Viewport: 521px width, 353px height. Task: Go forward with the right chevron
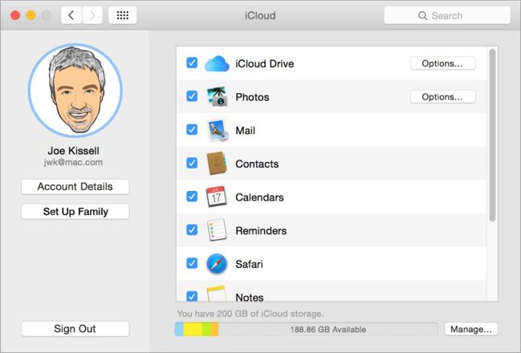pyautogui.click(x=92, y=15)
